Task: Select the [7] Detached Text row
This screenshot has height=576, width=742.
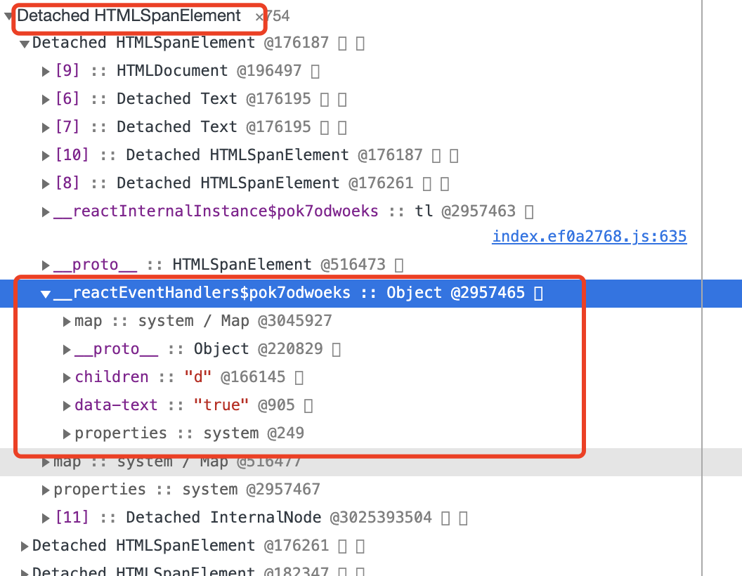Action: pyautogui.click(x=176, y=126)
